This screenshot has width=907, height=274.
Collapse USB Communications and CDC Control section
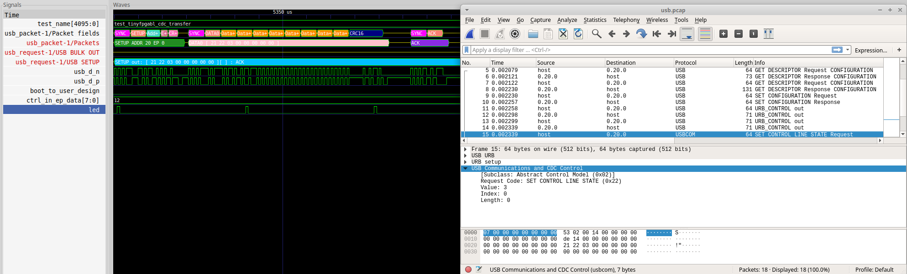click(x=465, y=168)
